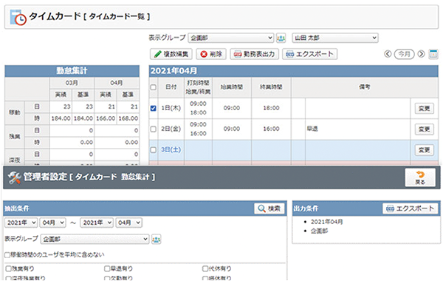The height and width of the screenshot is (281, 443).
Task: Go to the previous month arrow
Action: coord(388,54)
